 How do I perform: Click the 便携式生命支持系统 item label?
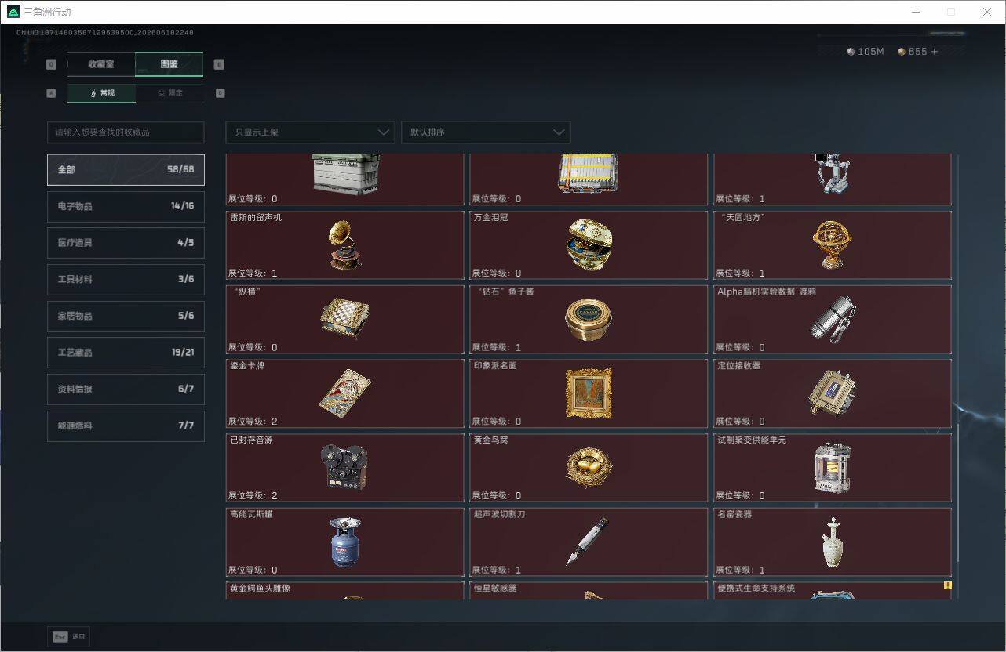pos(756,588)
